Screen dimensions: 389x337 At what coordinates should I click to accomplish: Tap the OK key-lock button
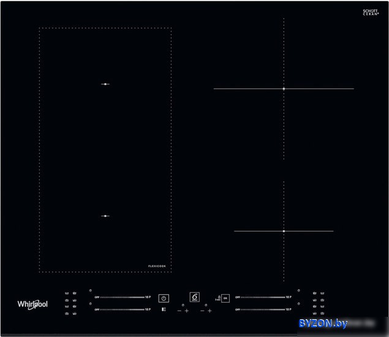tap(225, 298)
